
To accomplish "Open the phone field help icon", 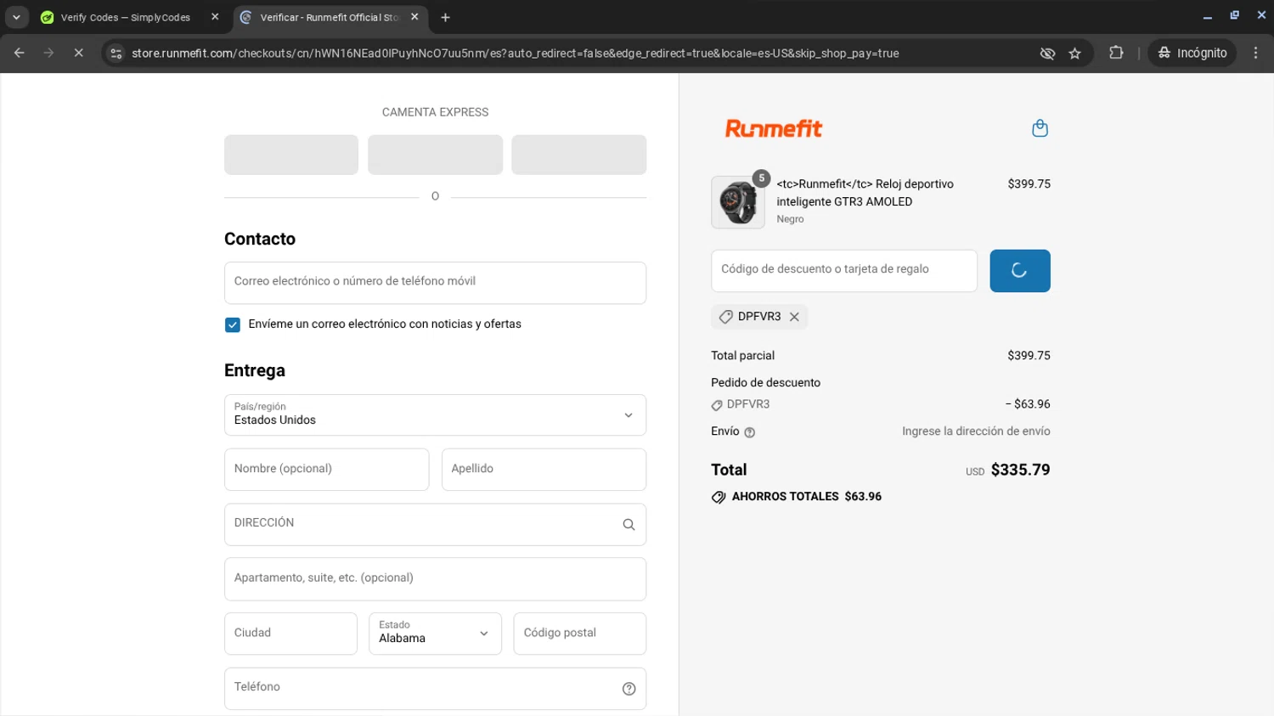I will tap(629, 689).
